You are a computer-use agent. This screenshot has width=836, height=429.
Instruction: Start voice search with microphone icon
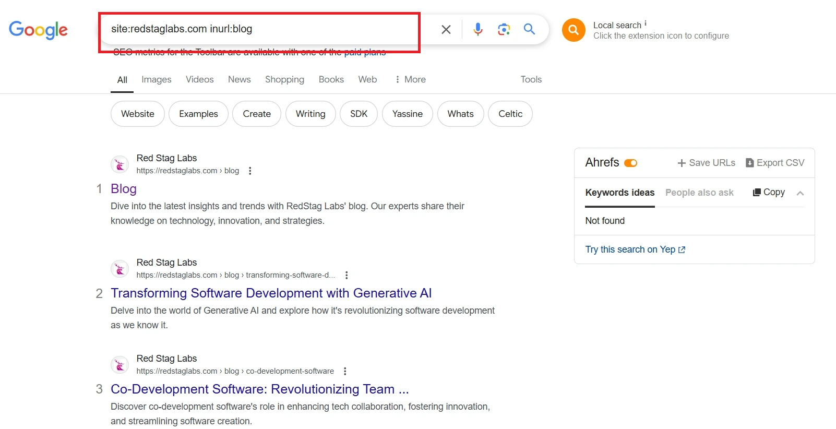pos(477,29)
